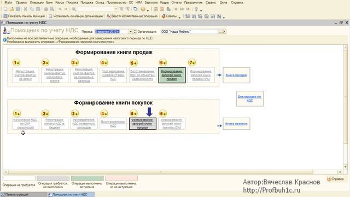Click the toolbar search text field
Viewport: 350px width, 197px height.
pyautogui.click(x=96, y=9)
